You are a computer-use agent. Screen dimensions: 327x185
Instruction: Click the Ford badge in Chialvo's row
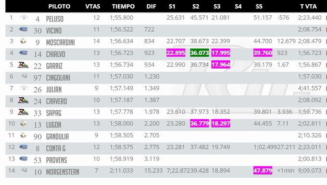pos(24,53)
